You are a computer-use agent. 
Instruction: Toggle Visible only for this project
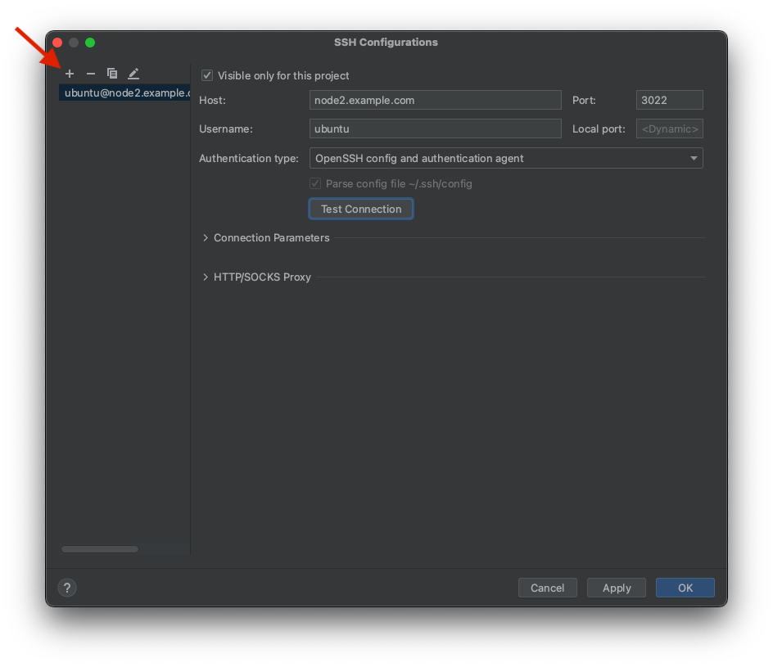click(207, 75)
